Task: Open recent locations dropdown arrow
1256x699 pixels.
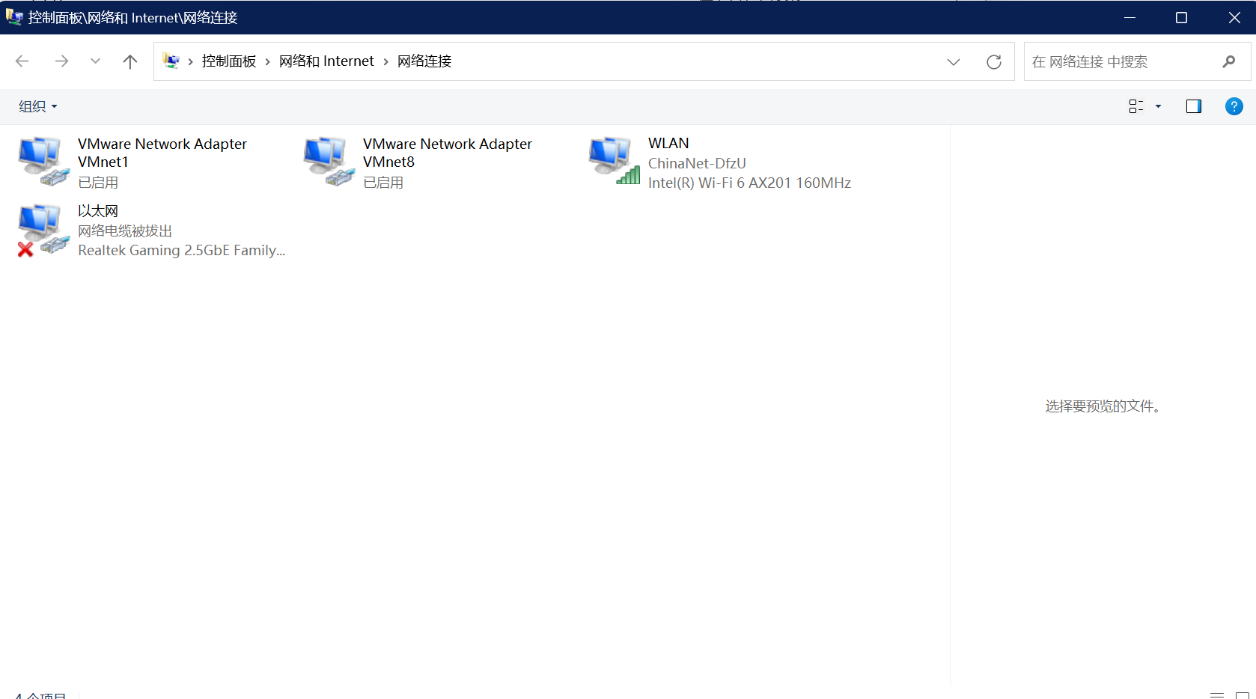Action: click(x=95, y=61)
